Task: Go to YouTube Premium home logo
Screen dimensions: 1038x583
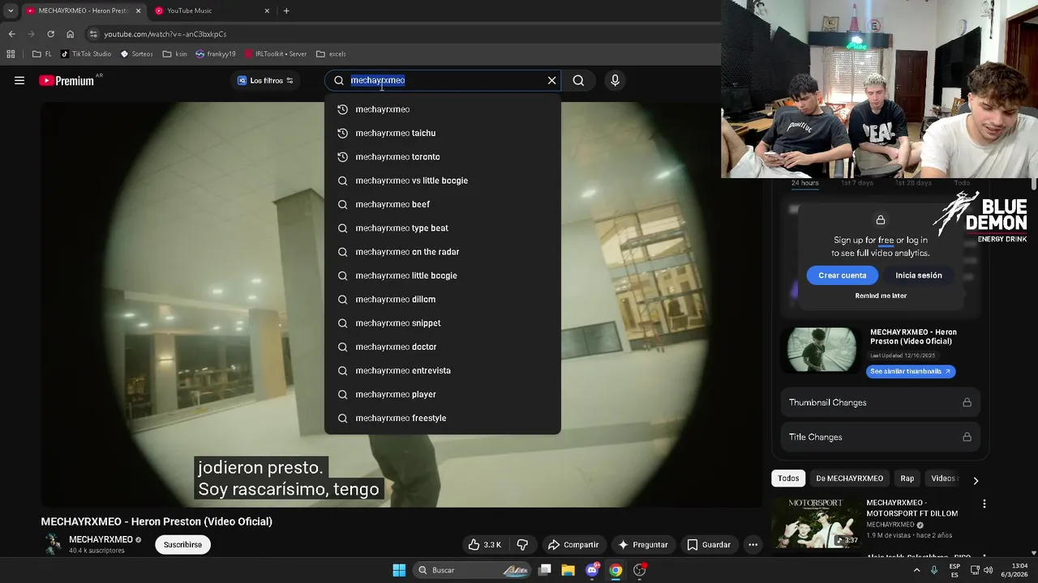Action: pyautogui.click(x=66, y=80)
